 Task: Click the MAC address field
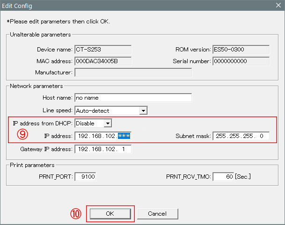pyautogui.click(x=103, y=61)
